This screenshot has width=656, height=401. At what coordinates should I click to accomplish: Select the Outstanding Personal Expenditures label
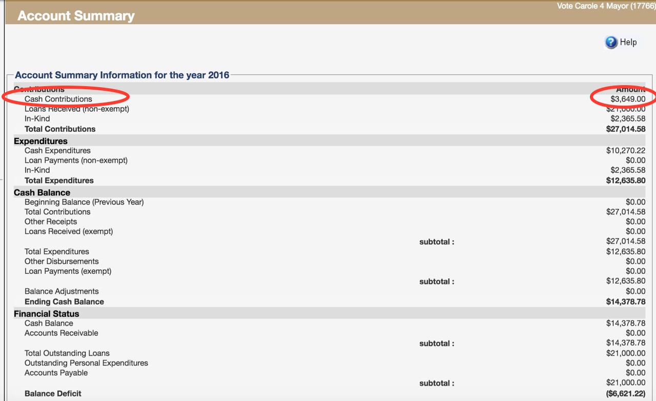click(86, 363)
